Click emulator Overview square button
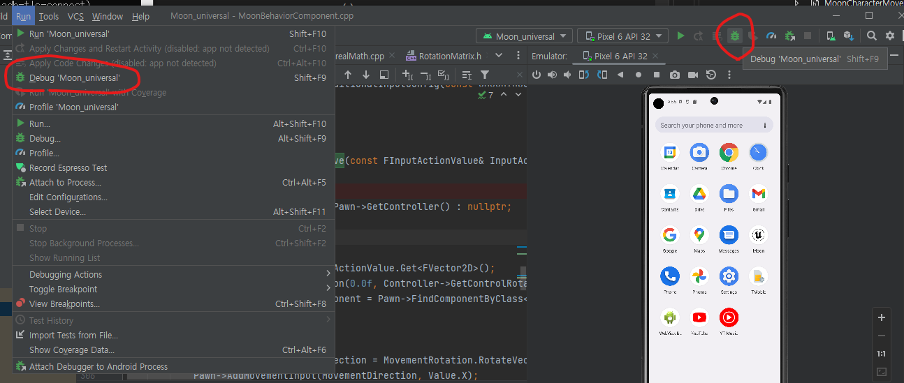Image resolution: width=904 pixels, height=383 pixels. (657, 75)
